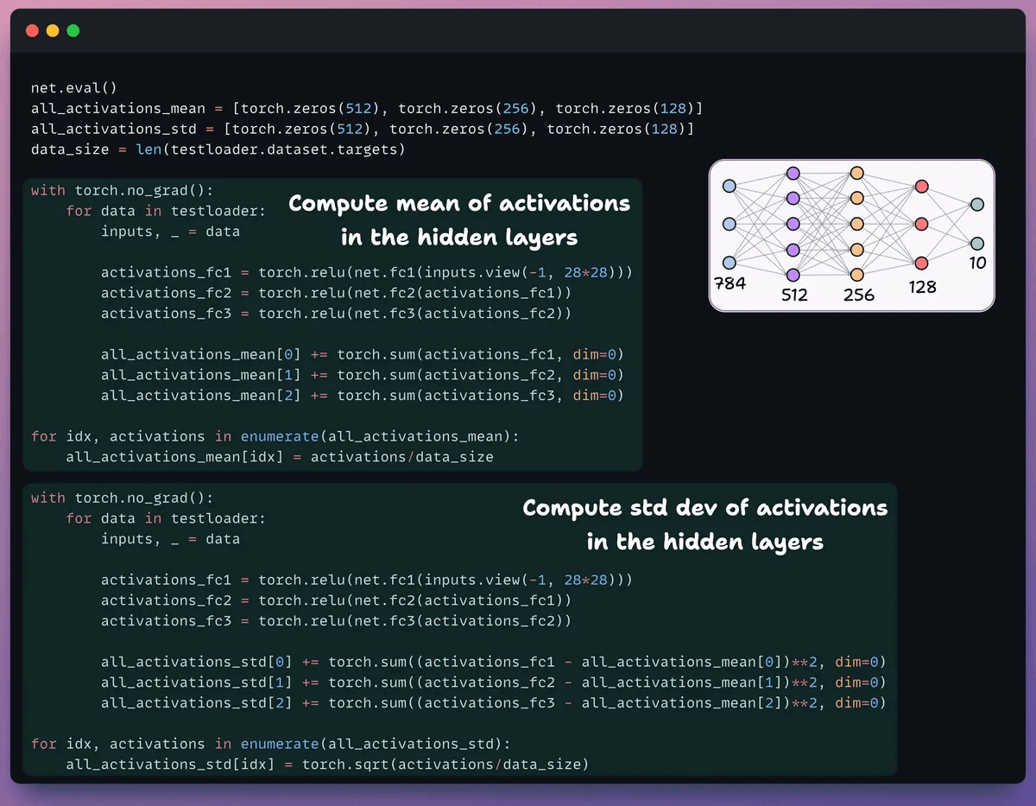This screenshot has height=806, width=1036.
Task: Click the yellow minimize window dot
Action: (x=53, y=30)
